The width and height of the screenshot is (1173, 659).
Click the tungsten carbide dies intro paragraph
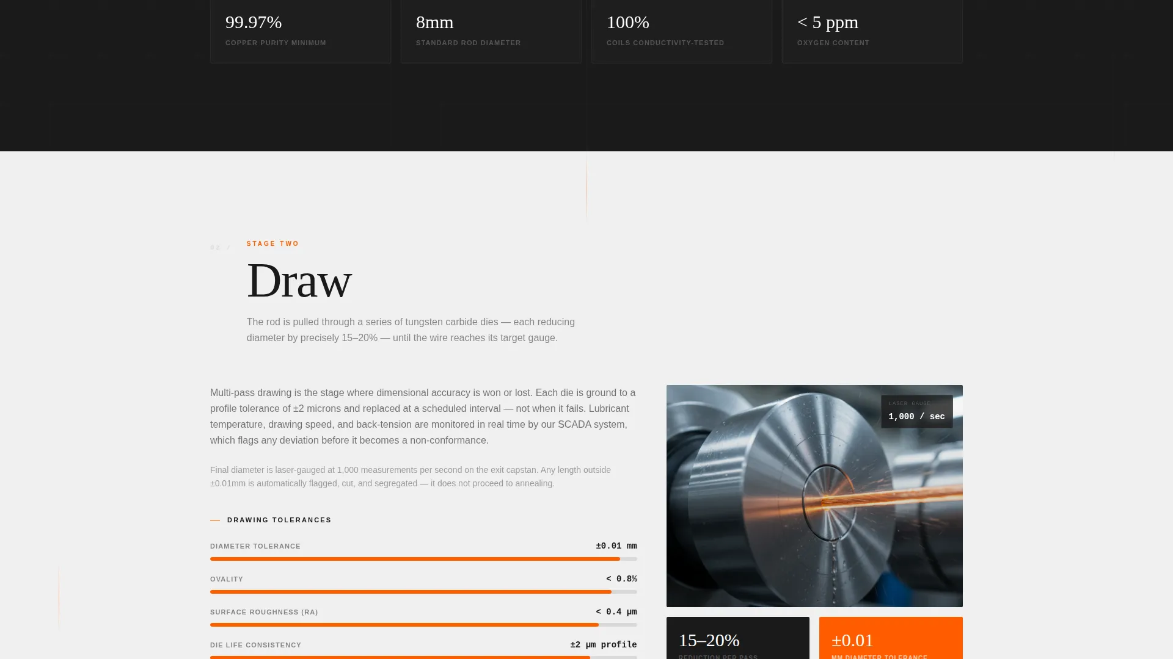pos(411,330)
